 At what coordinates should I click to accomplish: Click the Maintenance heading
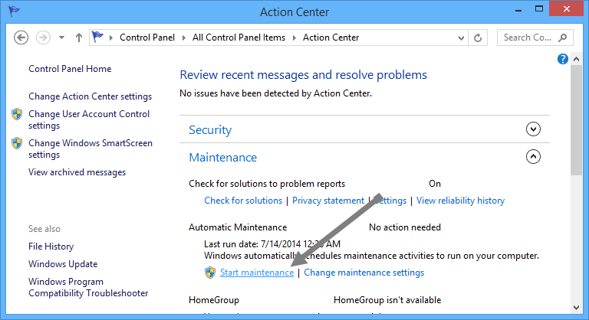[222, 158]
